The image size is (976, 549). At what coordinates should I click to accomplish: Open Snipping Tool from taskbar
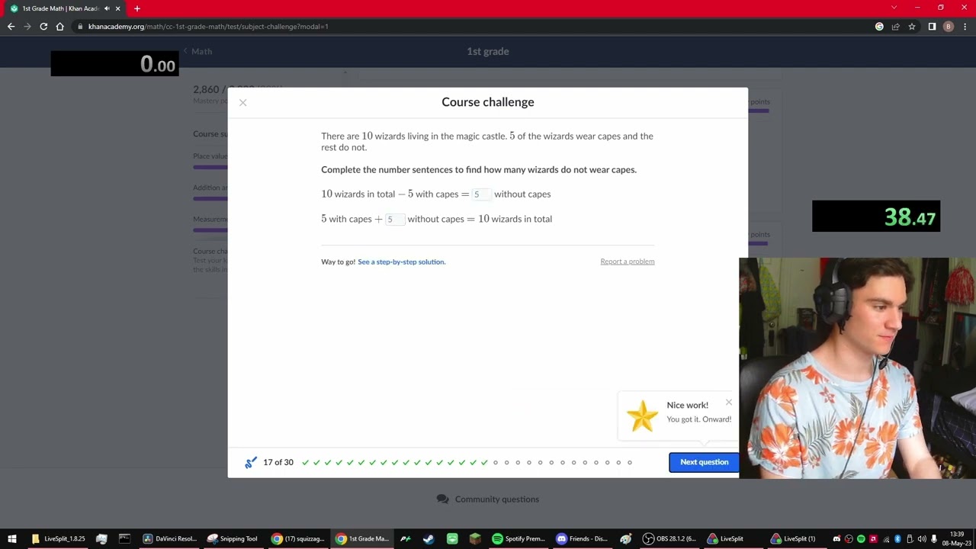233,539
